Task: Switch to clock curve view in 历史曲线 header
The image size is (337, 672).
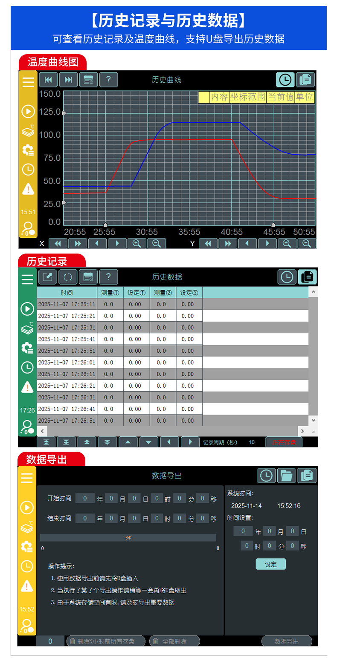Action: (285, 80)
